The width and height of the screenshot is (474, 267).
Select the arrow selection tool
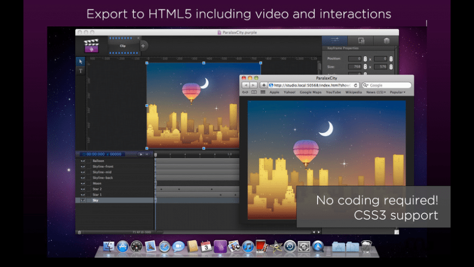tap(81, 62)
